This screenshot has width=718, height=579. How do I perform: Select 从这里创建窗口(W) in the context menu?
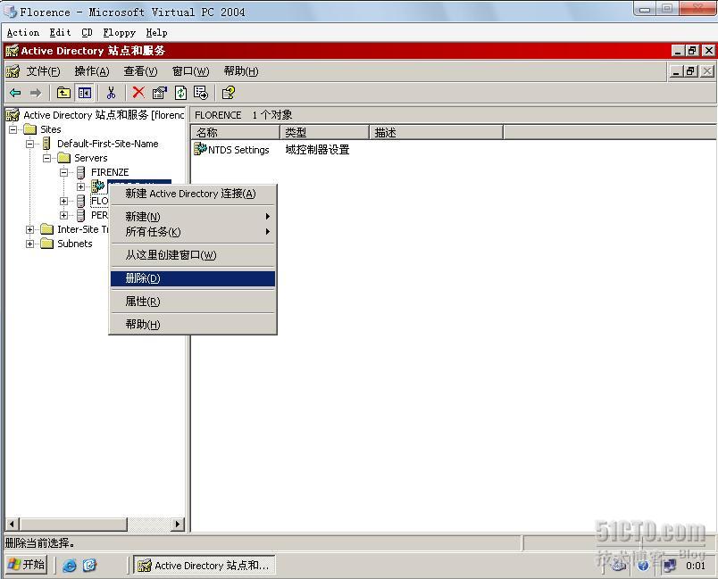point(193,255)
